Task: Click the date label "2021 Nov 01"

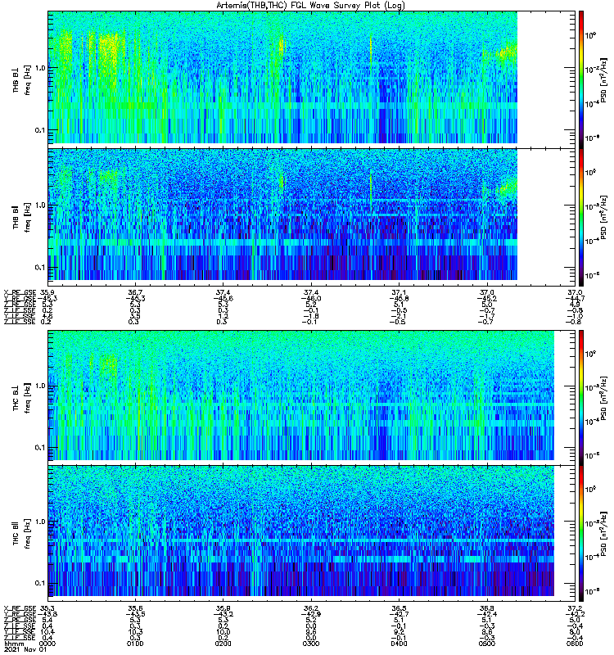Action: coord(25,649)
